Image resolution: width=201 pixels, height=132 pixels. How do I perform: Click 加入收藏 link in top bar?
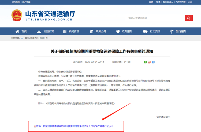(x=27, y=2)
